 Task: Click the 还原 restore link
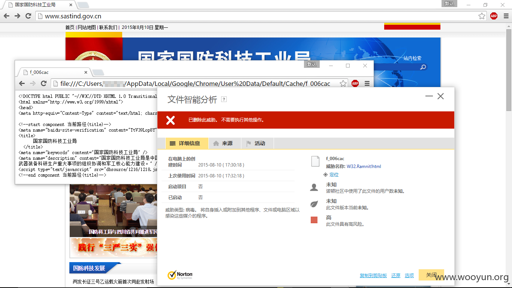pos(396,276)
